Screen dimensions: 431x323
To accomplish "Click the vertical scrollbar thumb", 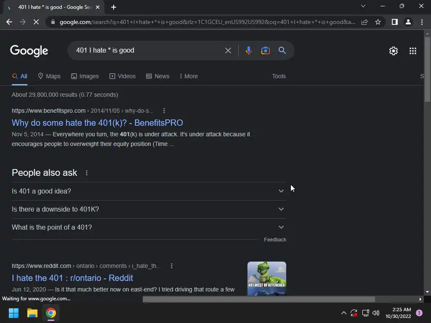I will tap(427, 69).
